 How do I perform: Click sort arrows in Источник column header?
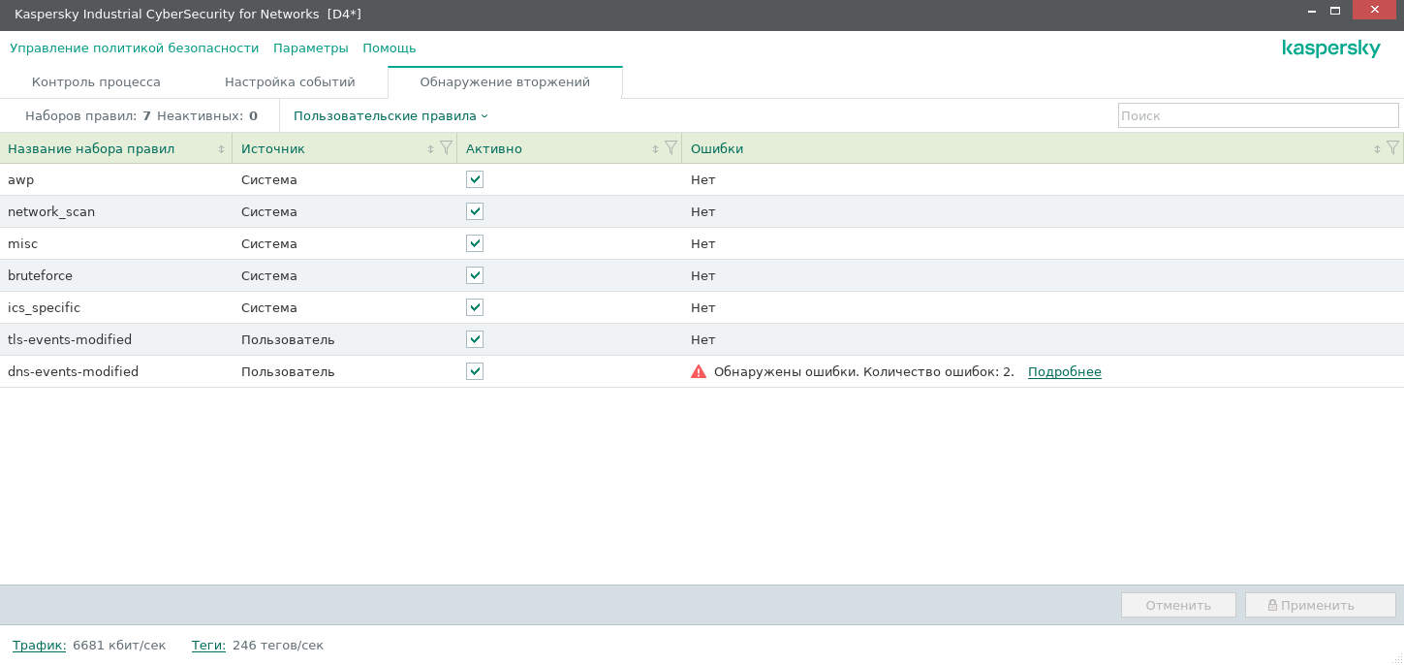(431, 149)
